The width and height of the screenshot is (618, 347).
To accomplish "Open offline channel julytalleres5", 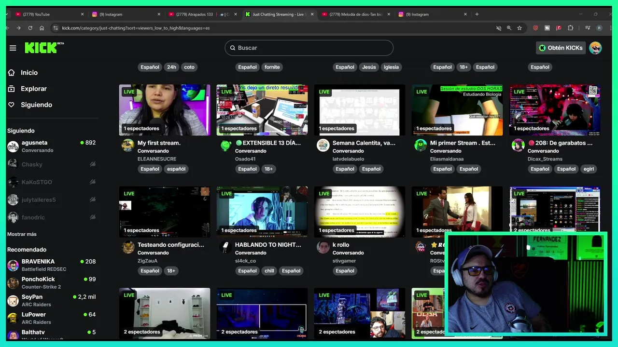I will [x=51, y=200].
